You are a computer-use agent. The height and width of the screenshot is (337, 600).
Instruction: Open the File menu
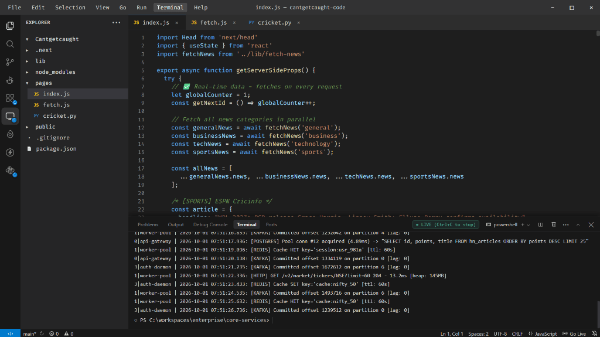pyautogui.click(x=15, y=7)
